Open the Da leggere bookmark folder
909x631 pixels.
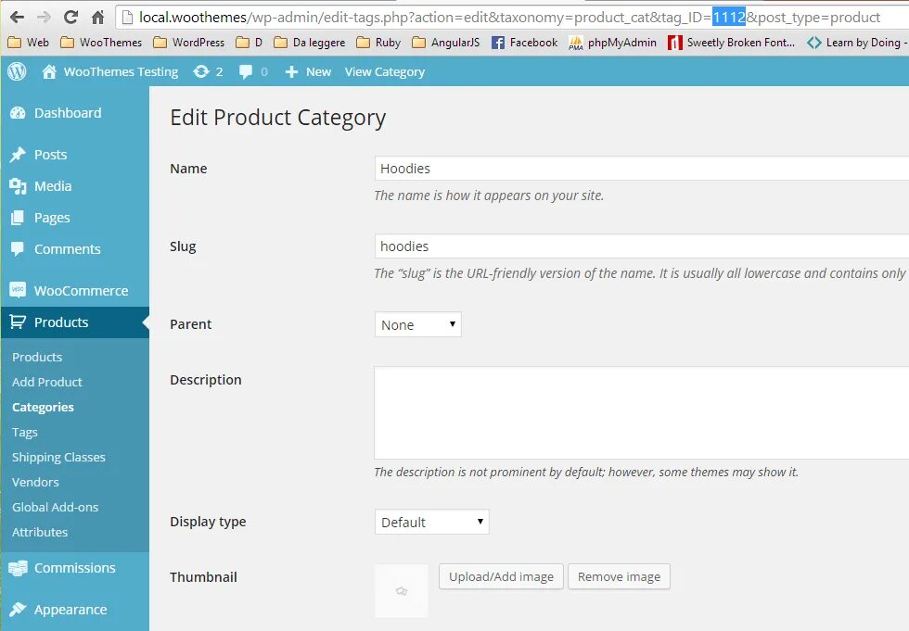click(x=310, y=43)
